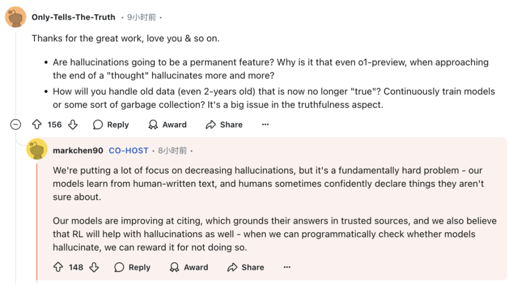Viewport: 509px width, 284px height.
Task: Give an Award to markchen90's reply
Action: 189,267
